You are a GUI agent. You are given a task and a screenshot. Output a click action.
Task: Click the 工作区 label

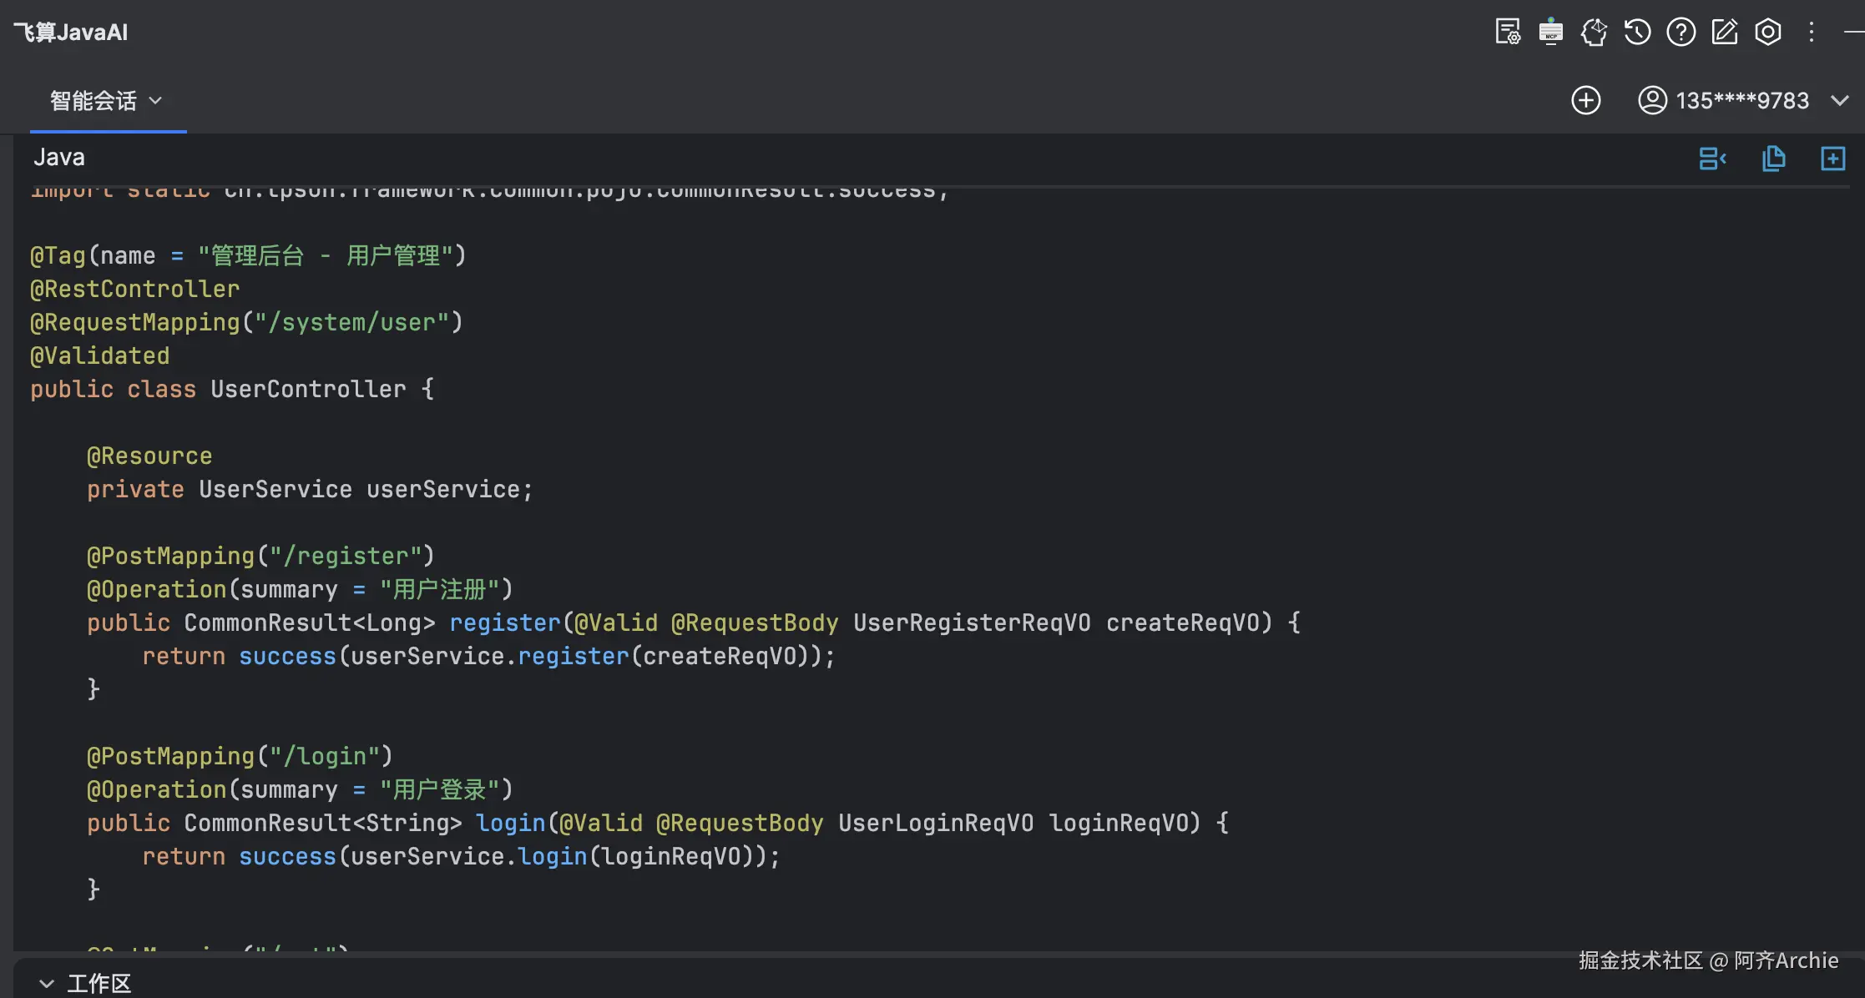(x=99, y=984)
